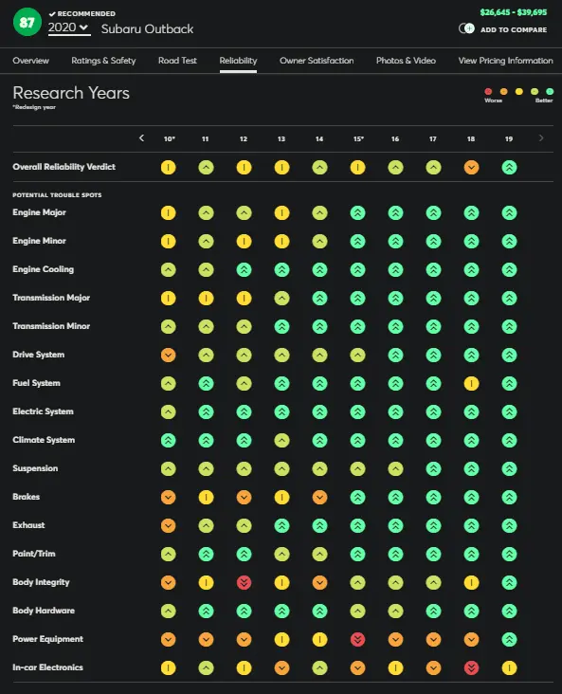Open the 2020 model year dropdown
Image resolution: width=562 pixels, height=694 pixels.
pos(69,27)
